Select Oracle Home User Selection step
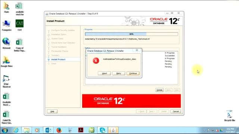The height and width of the screenshot is (134, 239). 63,43
